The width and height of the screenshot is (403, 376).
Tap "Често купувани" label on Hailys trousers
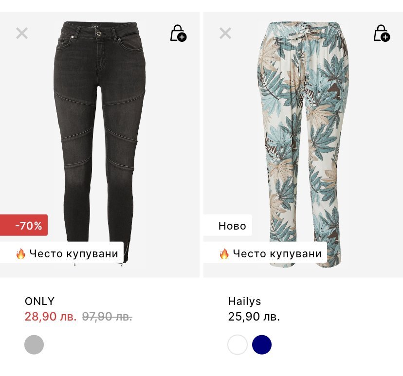click(277, 253)
